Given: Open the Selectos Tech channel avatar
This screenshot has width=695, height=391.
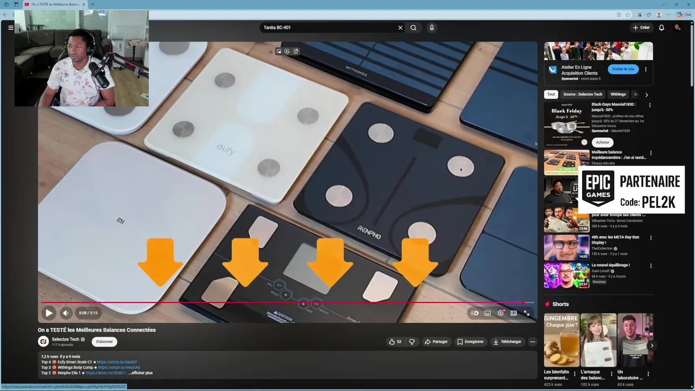Looking at the screenshot, I should (43, 342).
